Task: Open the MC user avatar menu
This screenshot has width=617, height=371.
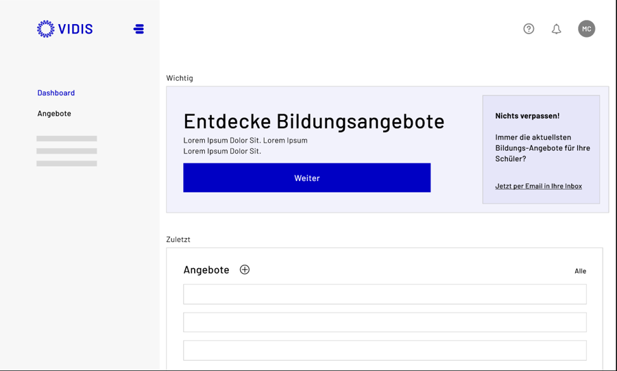Action: pyautogui.click(x=586, y=29)
